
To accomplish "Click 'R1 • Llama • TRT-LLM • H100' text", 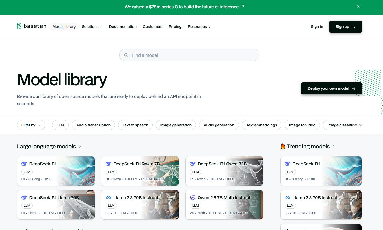I will tap(43, 213).
